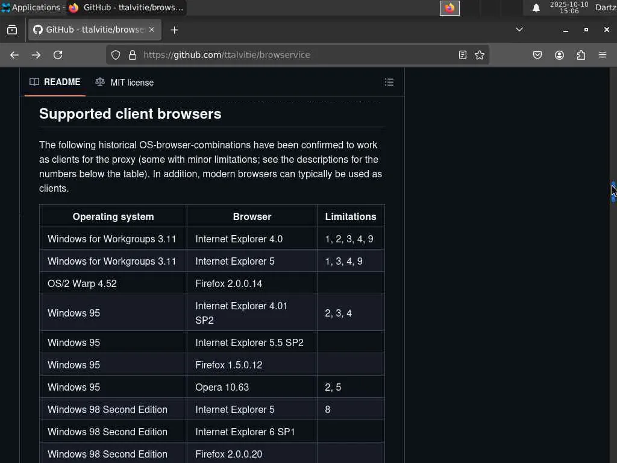Expand the list all tabs chevron
Image resolution: width=617 pixels, height=463 pixels.
click(519, 30)
